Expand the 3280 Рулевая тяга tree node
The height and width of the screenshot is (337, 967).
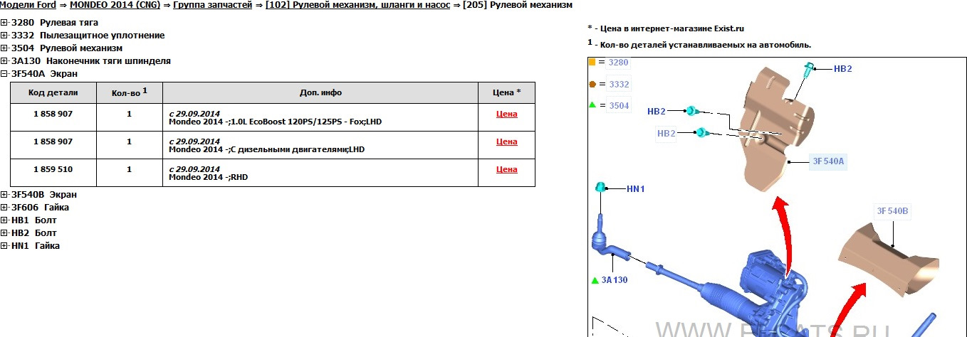pyautogui.click(x=4, y=23)
